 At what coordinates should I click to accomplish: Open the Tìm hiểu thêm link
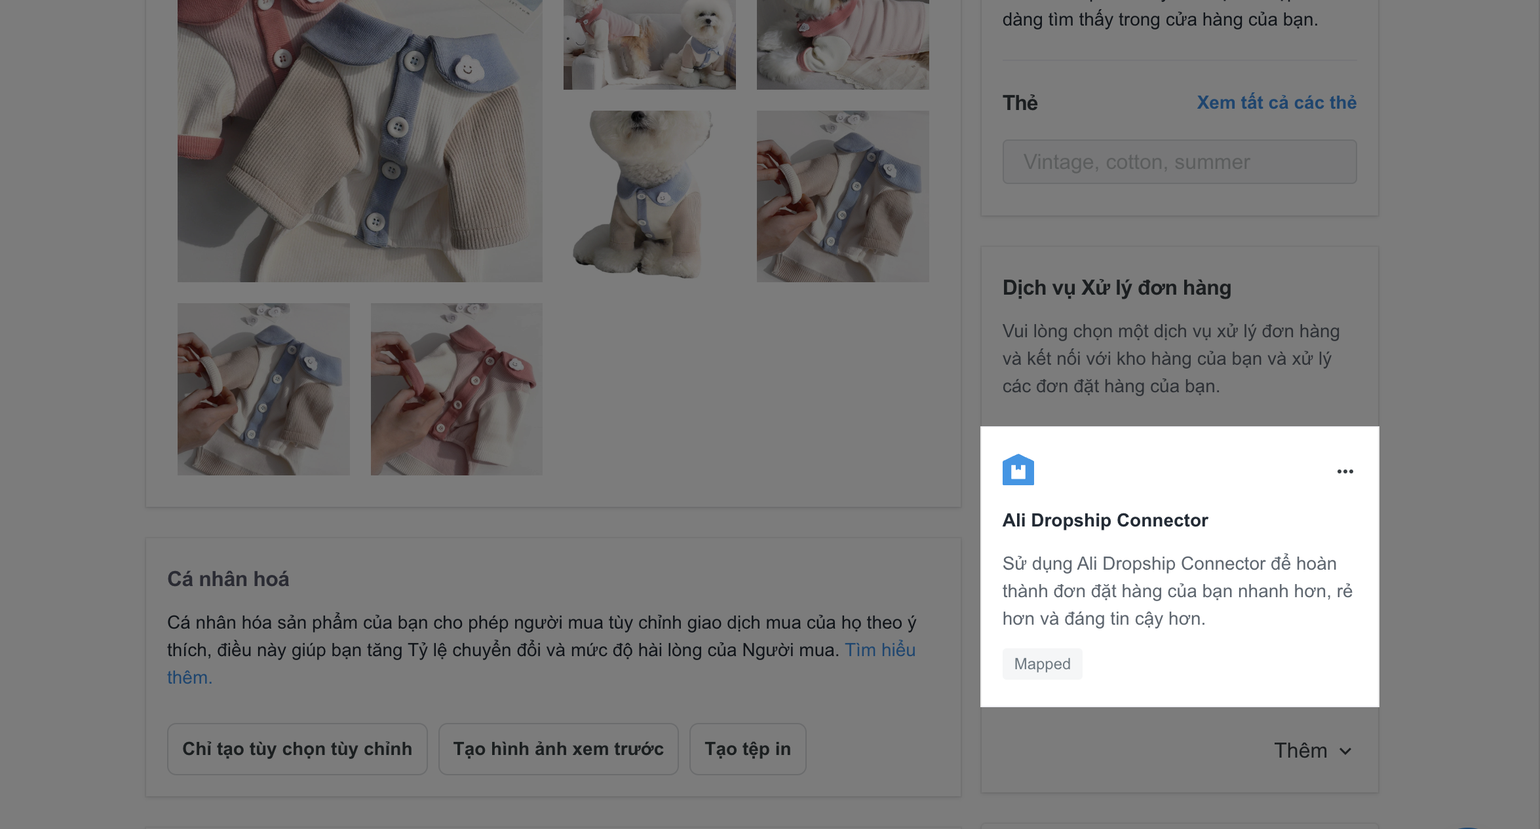click(x=879, y=650)
